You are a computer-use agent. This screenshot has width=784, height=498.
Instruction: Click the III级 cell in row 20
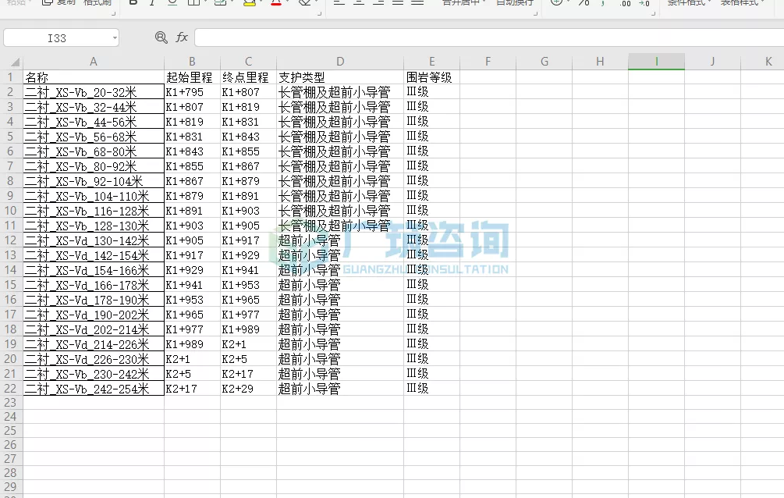[432, 359]
